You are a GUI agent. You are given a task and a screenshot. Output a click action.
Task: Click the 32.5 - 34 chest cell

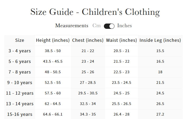[88, 104]
